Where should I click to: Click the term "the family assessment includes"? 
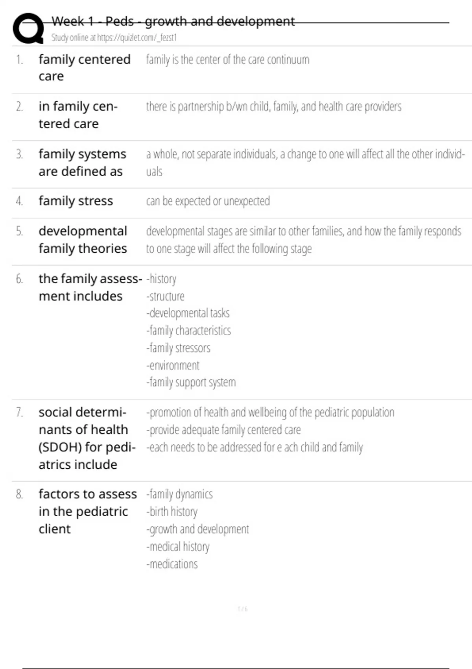90,287
